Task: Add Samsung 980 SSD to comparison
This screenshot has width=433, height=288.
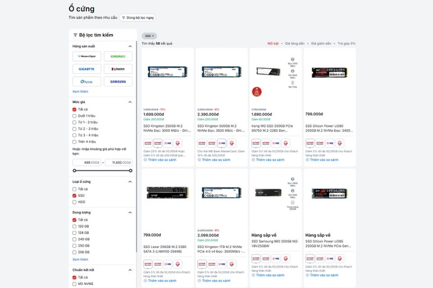Action: pyautogui.click(x=268, y=276)
